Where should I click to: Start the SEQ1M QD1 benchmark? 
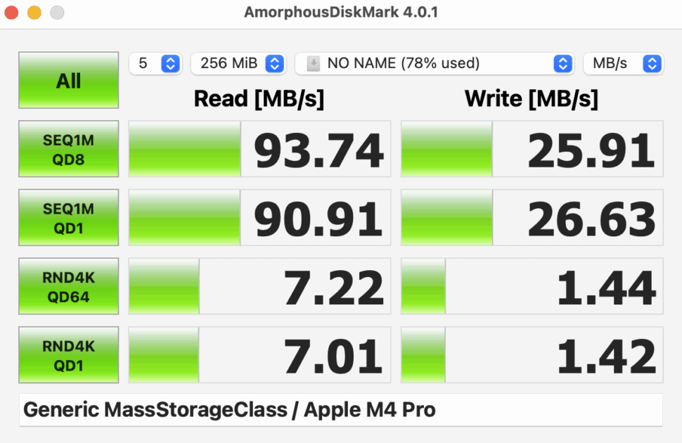(68, 217)
